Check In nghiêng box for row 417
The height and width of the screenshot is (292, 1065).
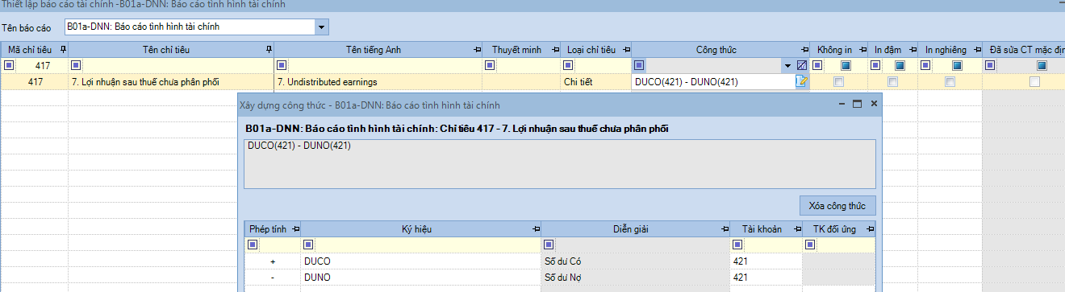950,81
